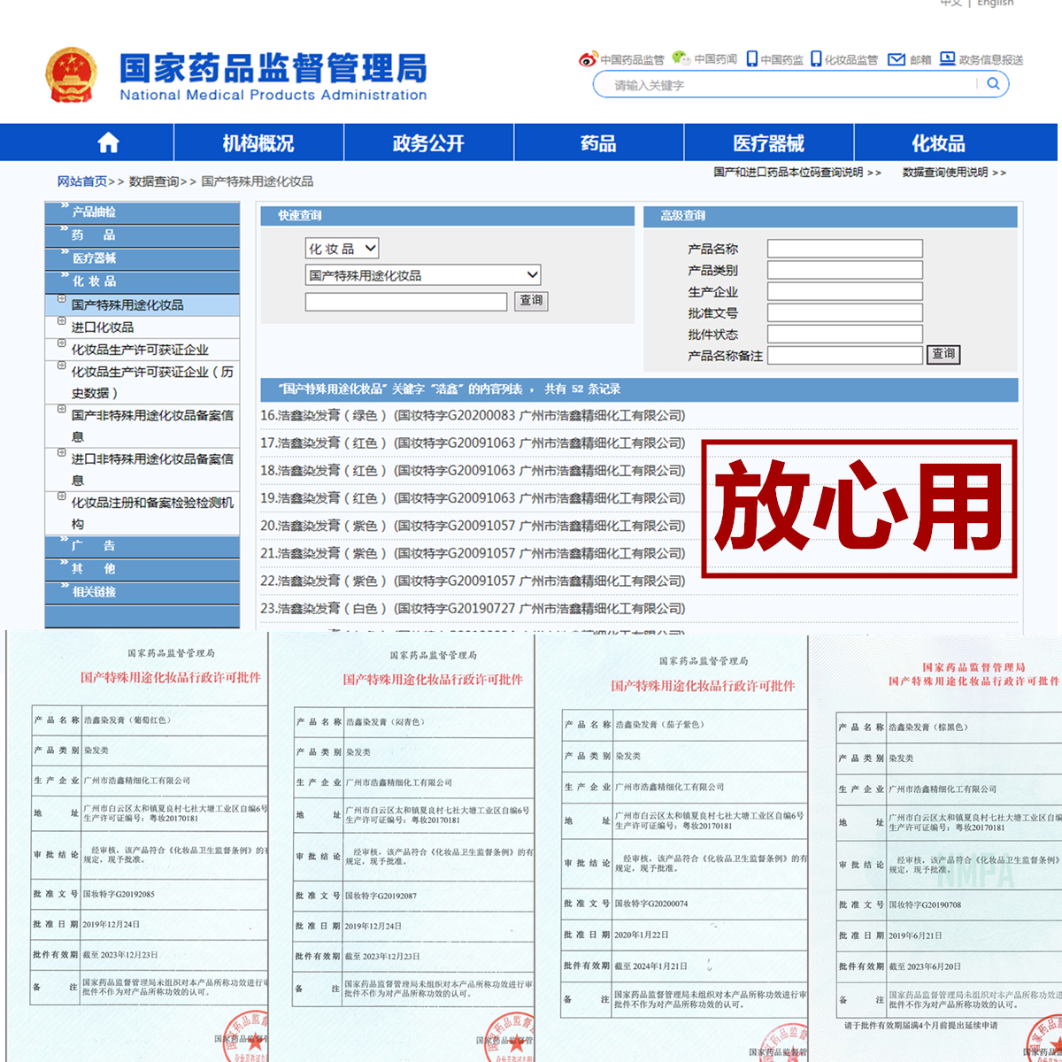Viewport: 1062px width, 1062px height.
Task: Open the Weibo 中国药品监管 icon link
Action: pyautogui.click(x=588, y=59)
